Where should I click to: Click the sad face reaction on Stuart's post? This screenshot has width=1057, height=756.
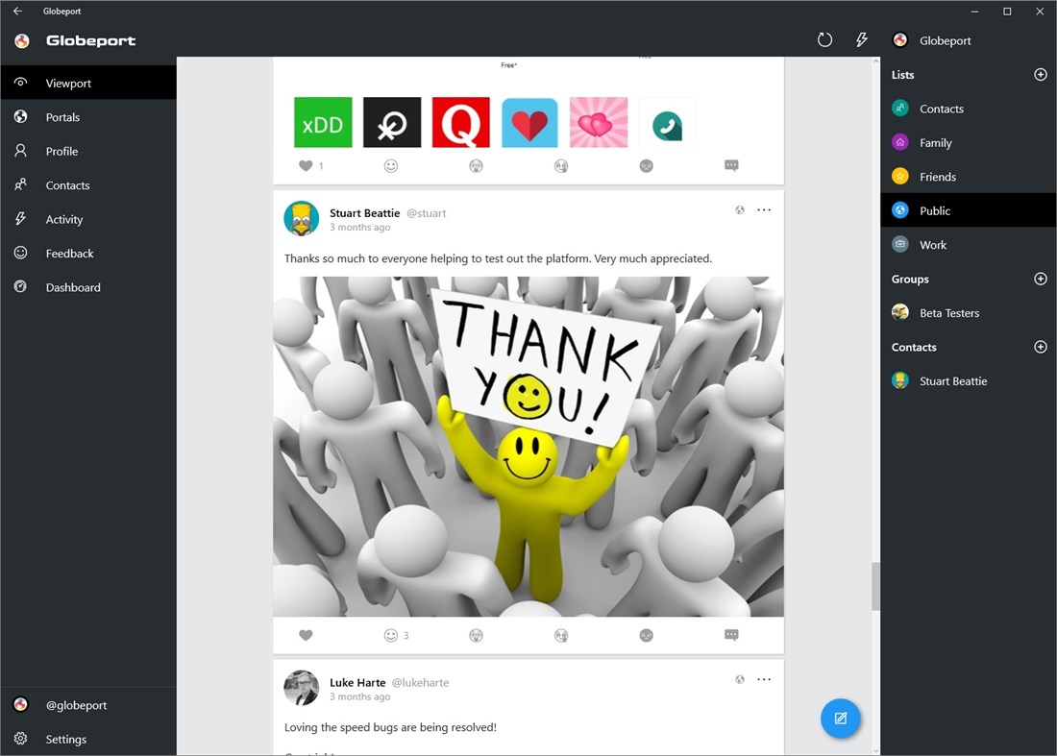[646, 635]
